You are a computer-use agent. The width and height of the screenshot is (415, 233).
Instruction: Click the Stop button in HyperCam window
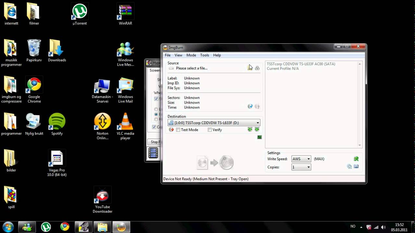[x=155, y=142]
